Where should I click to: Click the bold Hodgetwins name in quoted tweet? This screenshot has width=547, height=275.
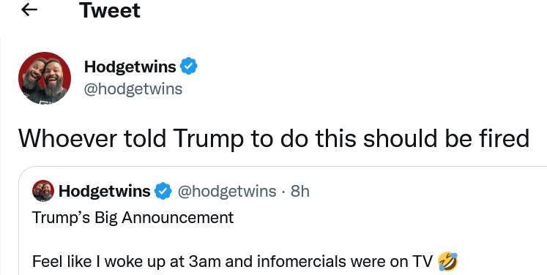click(x=104, y=191)
